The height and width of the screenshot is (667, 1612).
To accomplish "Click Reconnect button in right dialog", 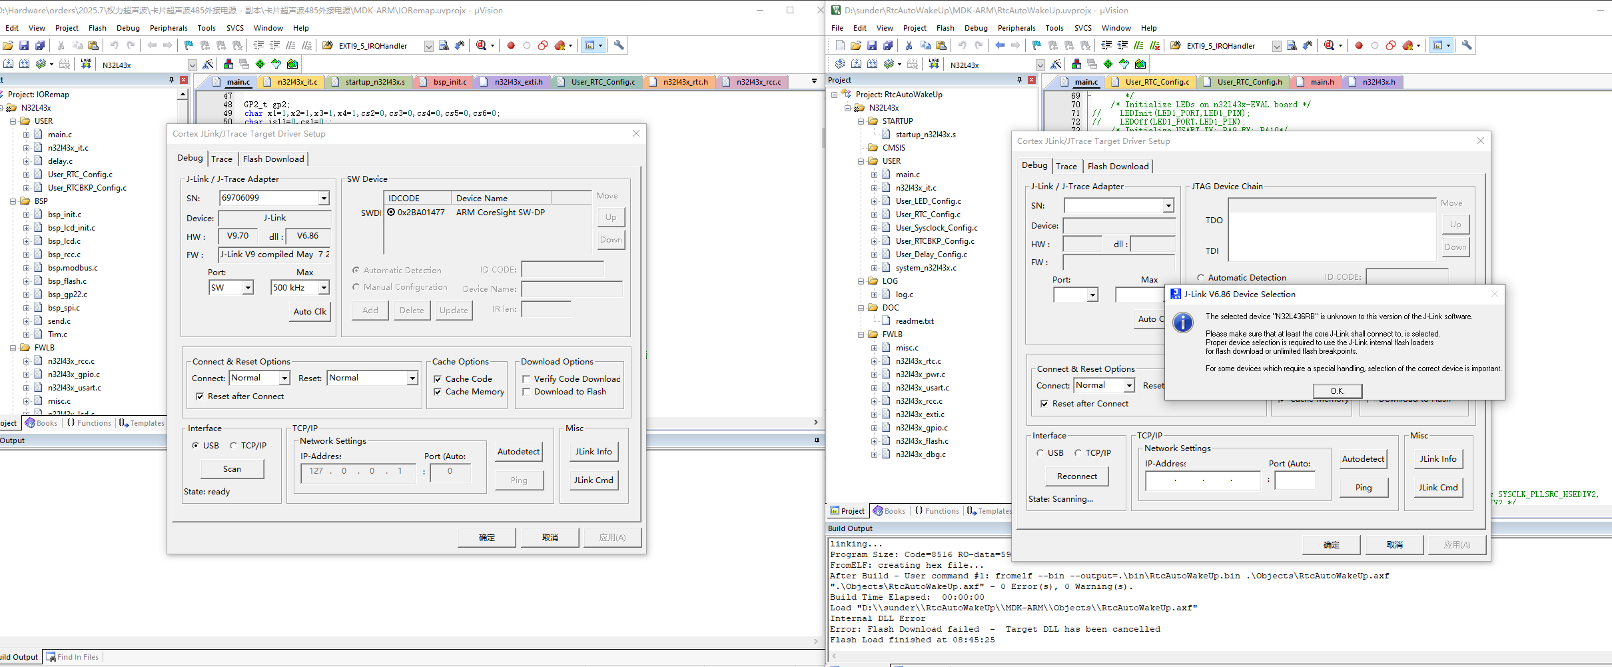I will pos(1077,476).
